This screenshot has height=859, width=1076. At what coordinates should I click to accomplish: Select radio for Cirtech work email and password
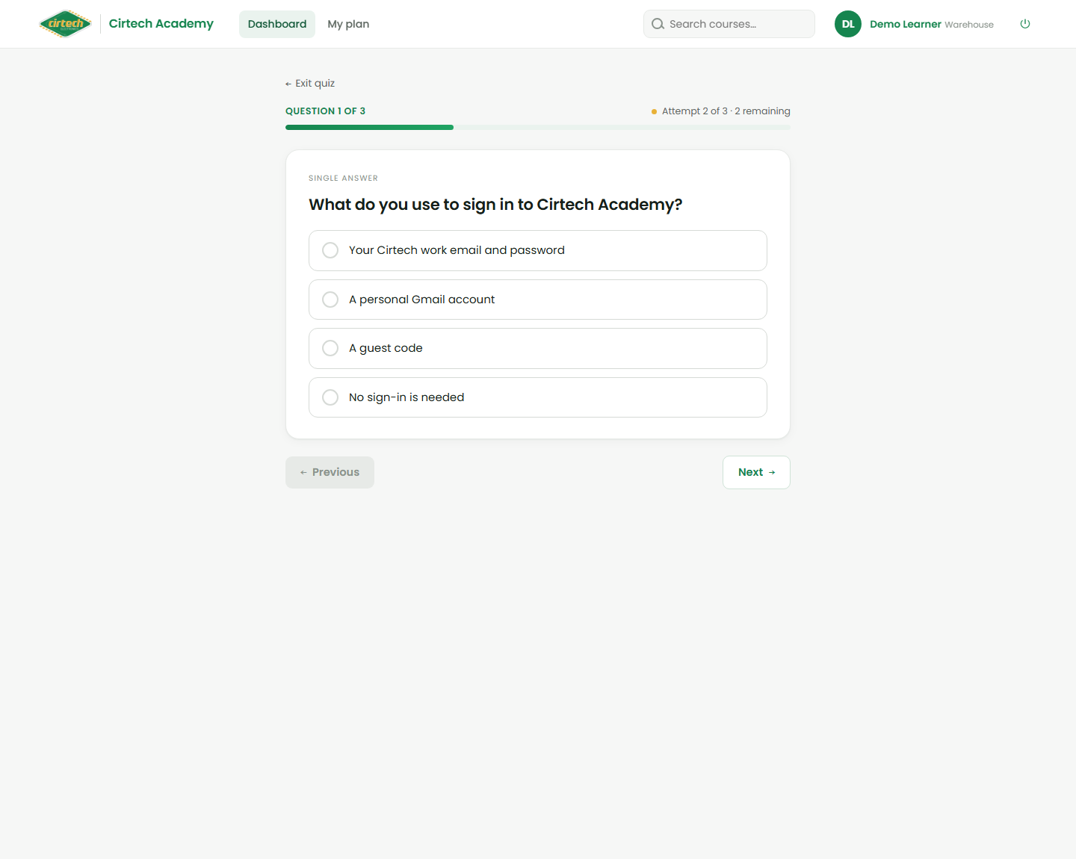pos(330,250)
